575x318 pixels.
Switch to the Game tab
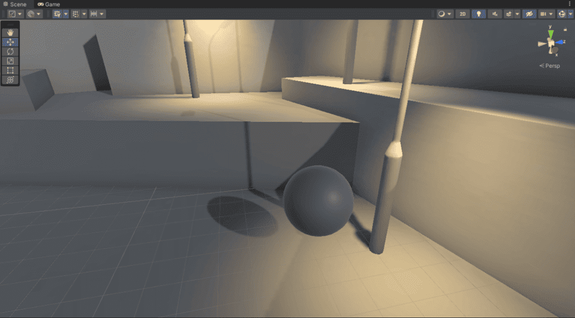point(49,4)
